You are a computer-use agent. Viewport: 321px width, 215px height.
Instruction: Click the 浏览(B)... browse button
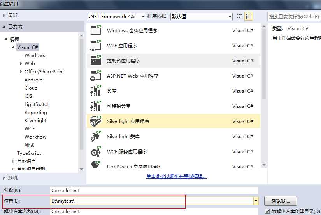coord(281,201)
